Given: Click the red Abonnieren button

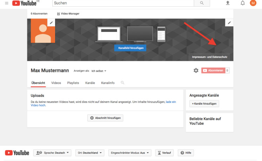Looking at the screenshot, I should coord(213,70).
